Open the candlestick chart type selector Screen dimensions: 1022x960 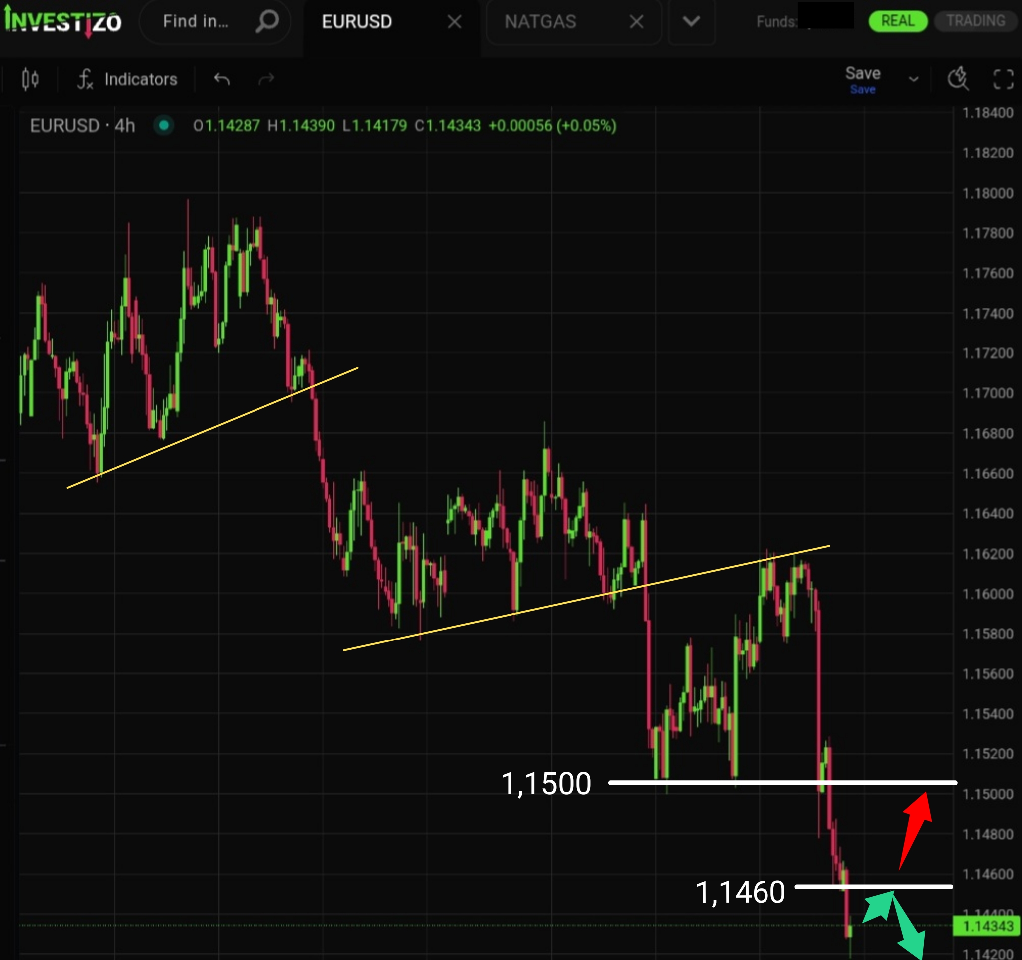click(30, 79)
